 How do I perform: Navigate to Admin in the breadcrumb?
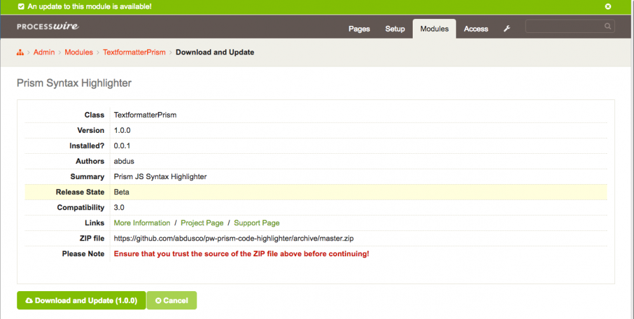[x=44, y=53]
